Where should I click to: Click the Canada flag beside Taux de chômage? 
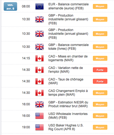click(40, 81)
